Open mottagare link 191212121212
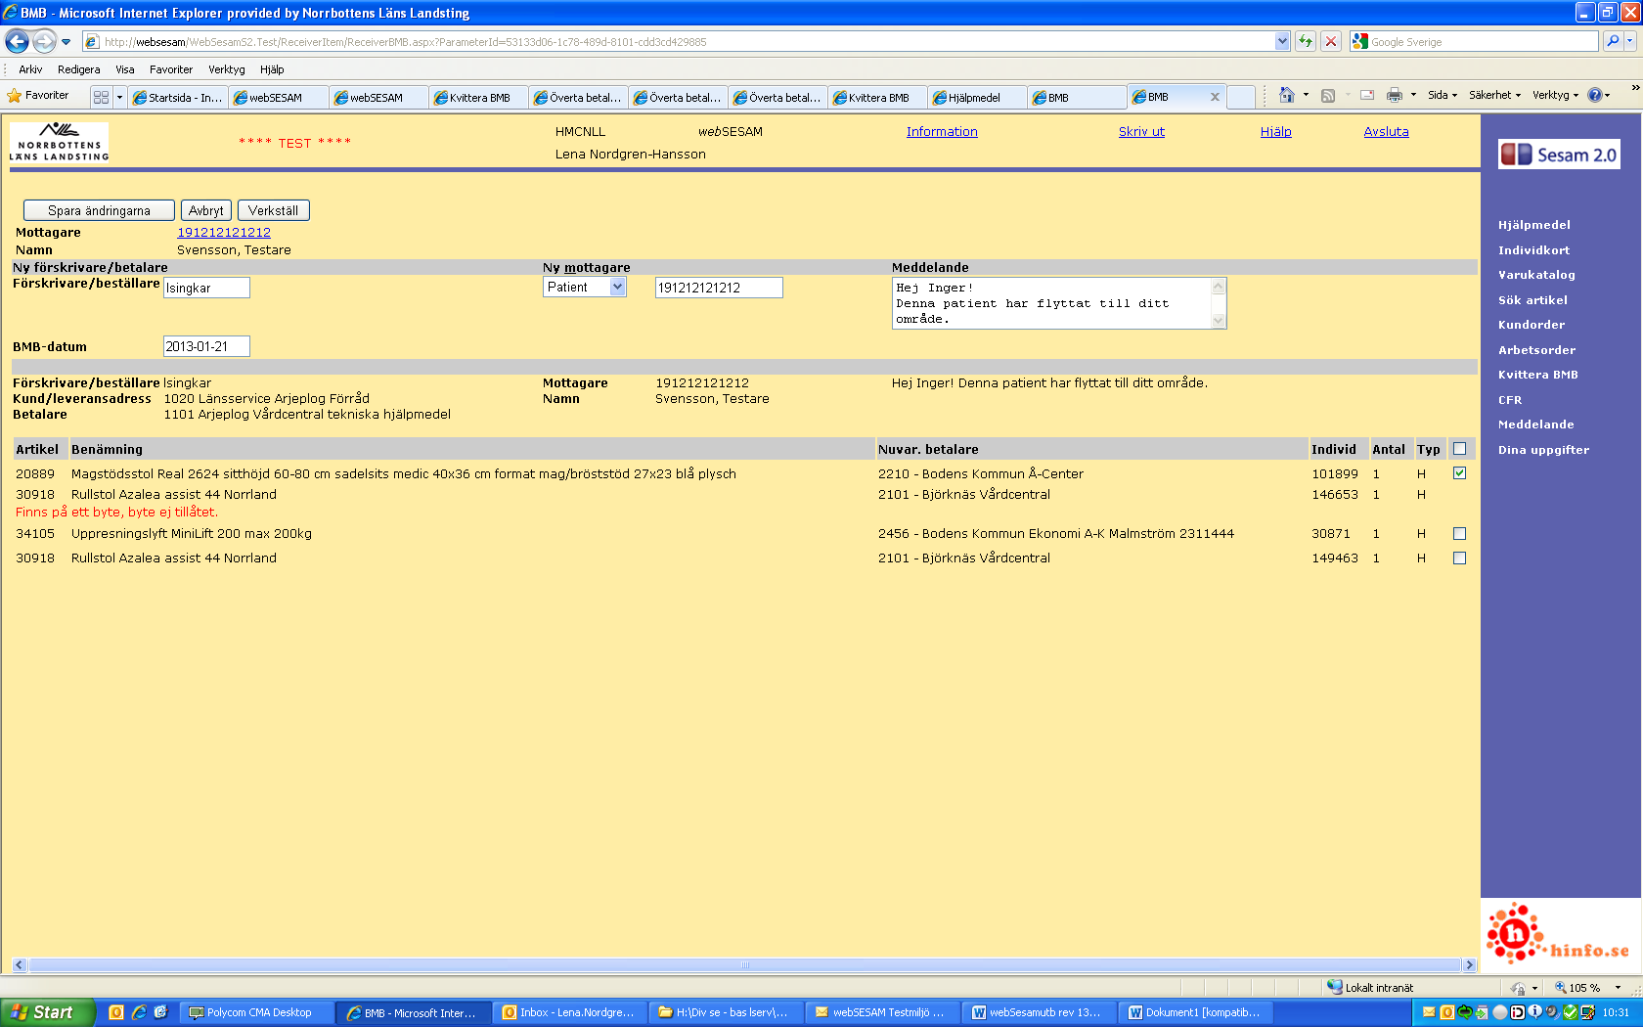 click(x=224, y=233)
